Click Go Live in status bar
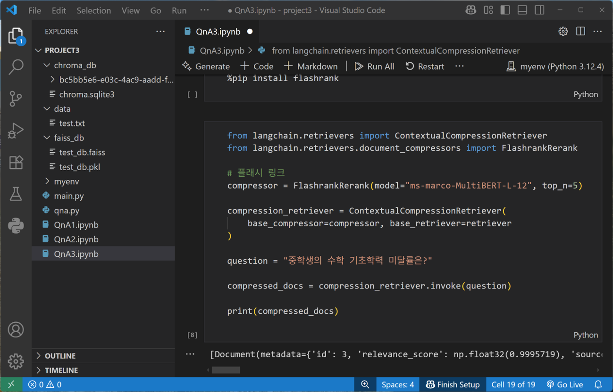This screenshot has height=392, width=613. 564,384
